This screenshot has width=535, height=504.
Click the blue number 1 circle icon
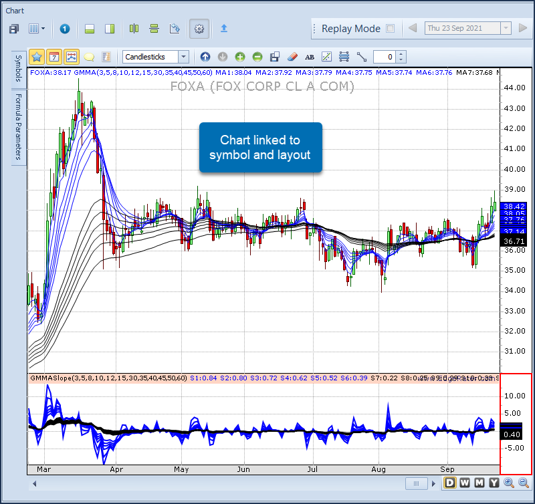(x=64, y=29)
